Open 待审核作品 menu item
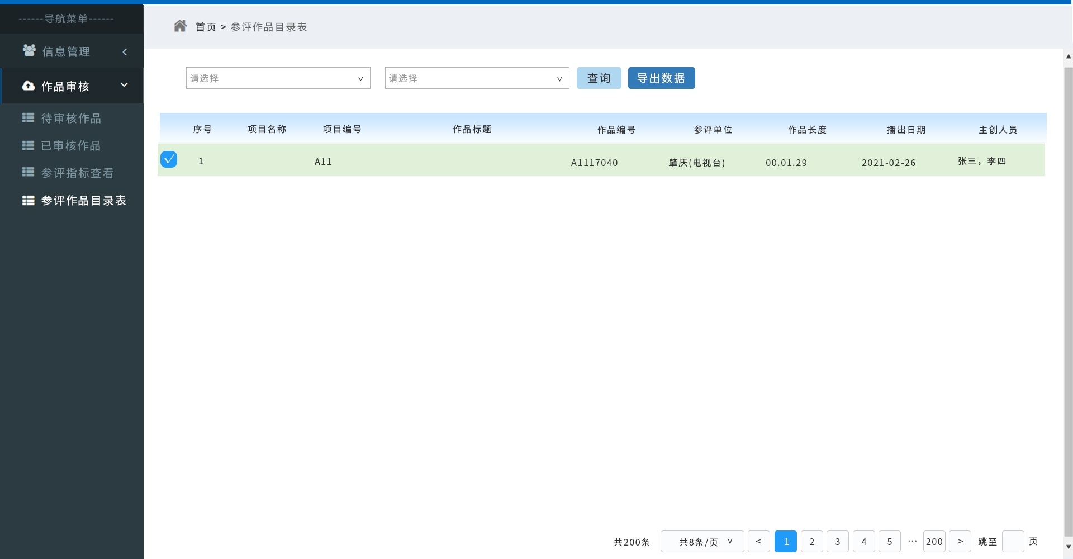Screen dimensions: 1073x559 pos(71,118)
